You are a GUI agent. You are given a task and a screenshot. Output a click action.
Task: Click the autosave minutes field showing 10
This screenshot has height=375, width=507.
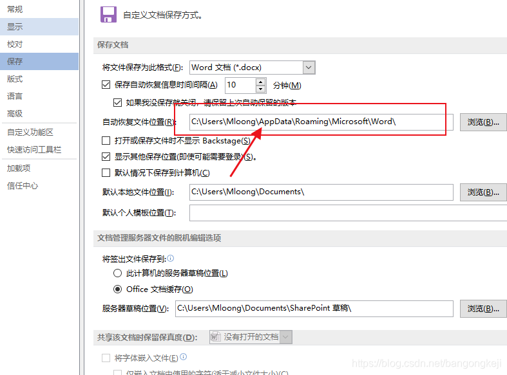[x=240, y=85]
